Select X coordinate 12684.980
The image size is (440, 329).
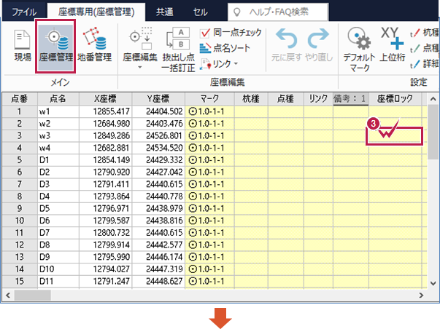(x=105, y=124)
